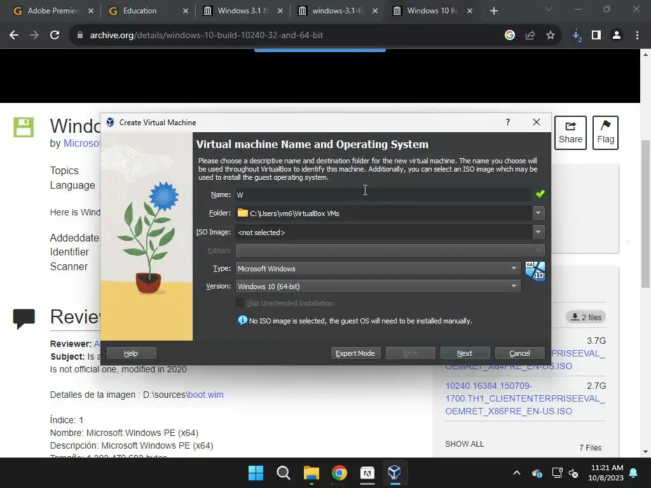The width and height of the screenshot is (651, 488).
Task: Click the speaker volume tray icon
Action: pos(573,473)
